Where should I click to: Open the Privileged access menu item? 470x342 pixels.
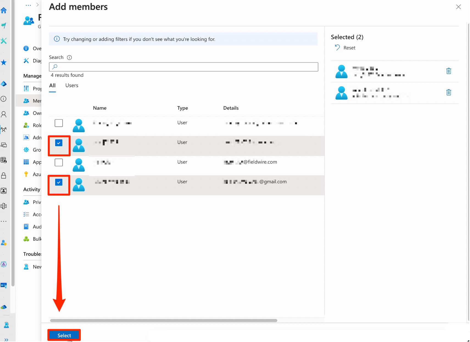32,202
